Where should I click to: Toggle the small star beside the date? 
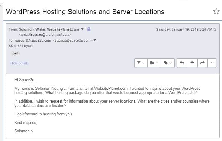[x=215, y=29]
